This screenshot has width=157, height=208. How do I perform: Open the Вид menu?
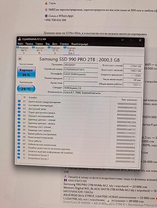pos(48,44)
